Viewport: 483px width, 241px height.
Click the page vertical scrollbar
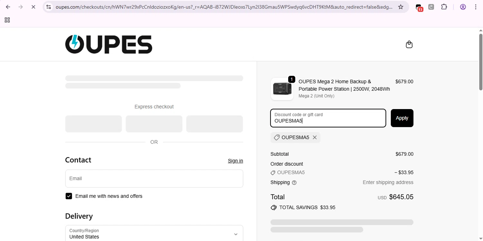pyautogui.click(x=480, y=62)
